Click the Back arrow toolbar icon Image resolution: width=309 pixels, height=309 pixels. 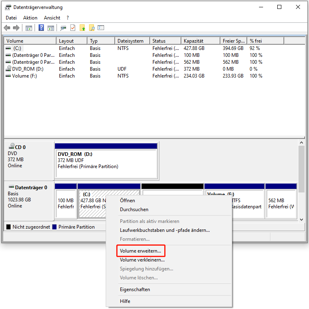7,28
